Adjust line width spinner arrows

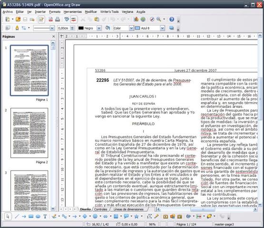[x=72, y=28]
